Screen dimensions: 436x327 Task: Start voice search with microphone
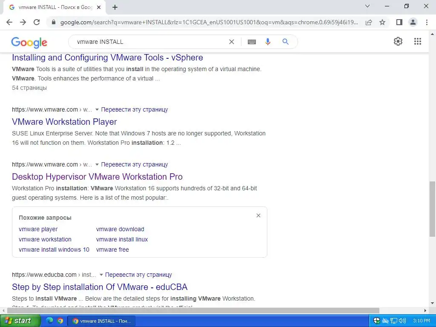268,42
